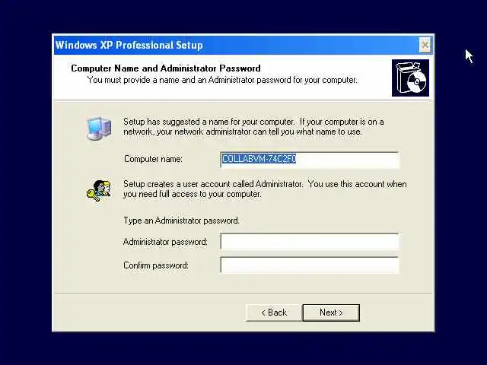The width and height of the screenshot is (487, 365).
Task: Click the 'Computer name:' label
Action: pos(153,159)
